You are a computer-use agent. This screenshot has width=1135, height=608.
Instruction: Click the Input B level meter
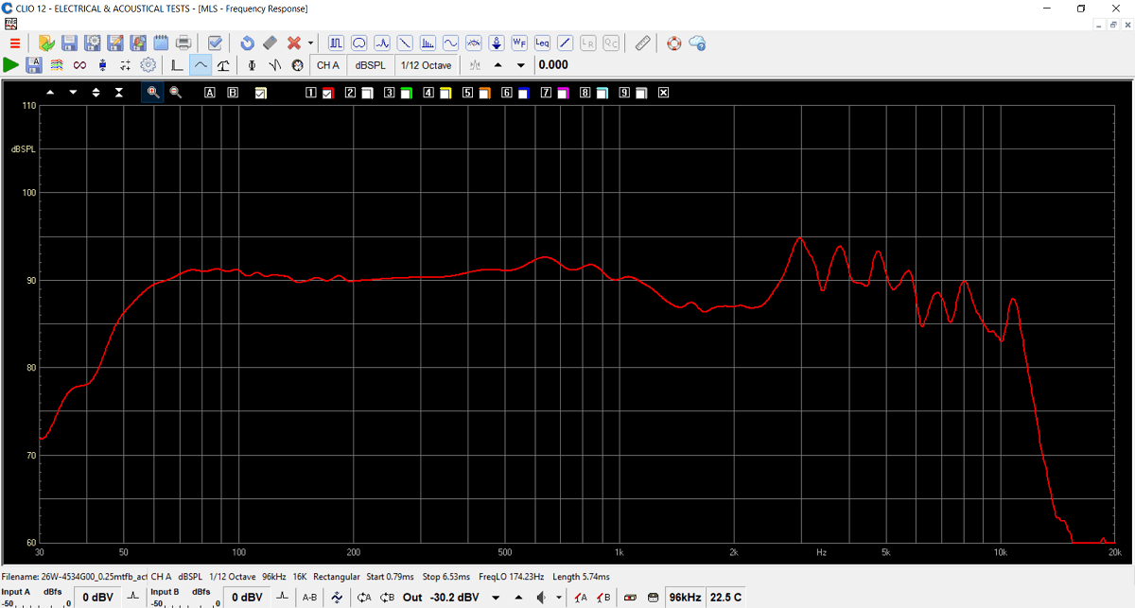[183, 598]
